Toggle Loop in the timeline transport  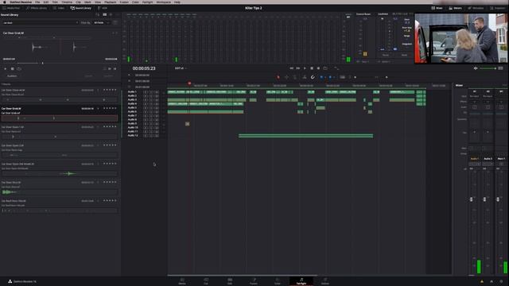325,68
